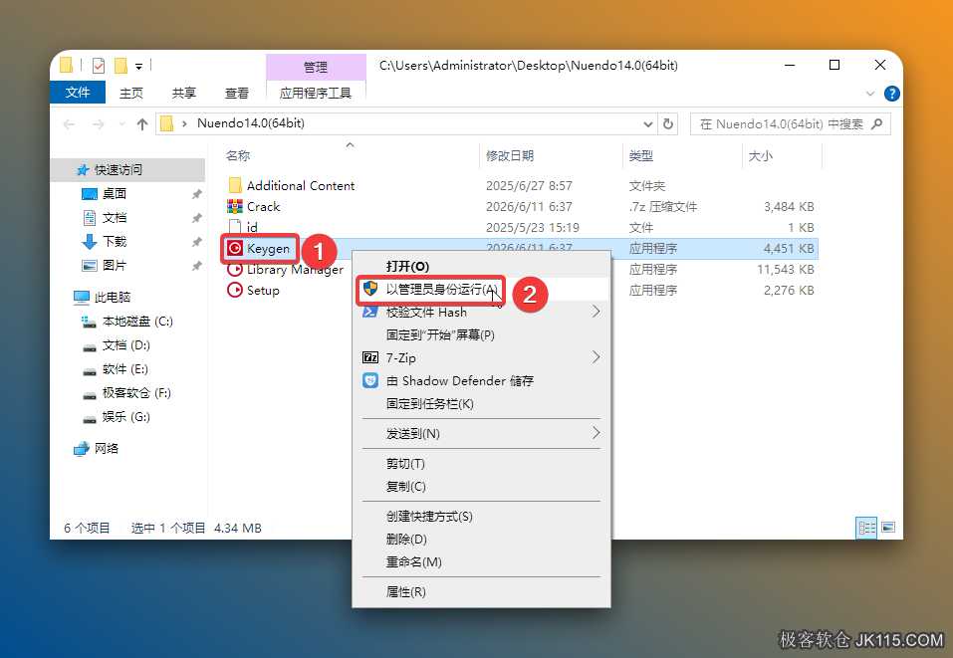The width and height of the screenshot is (953, 658).
Task: Open the 主页 ribbon tab
Action: pyautogui.click(x=131, y=93)
